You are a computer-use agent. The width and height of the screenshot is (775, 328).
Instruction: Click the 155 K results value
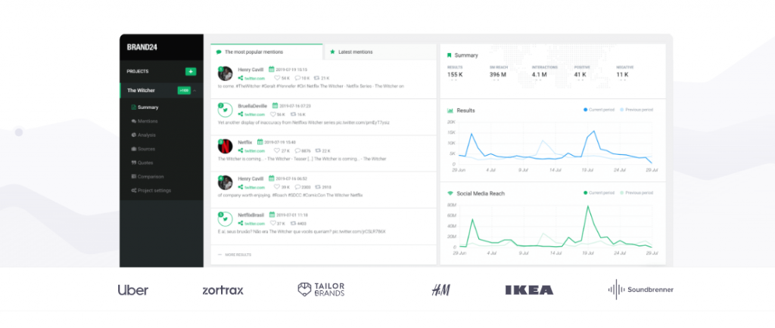coord(455,75)
